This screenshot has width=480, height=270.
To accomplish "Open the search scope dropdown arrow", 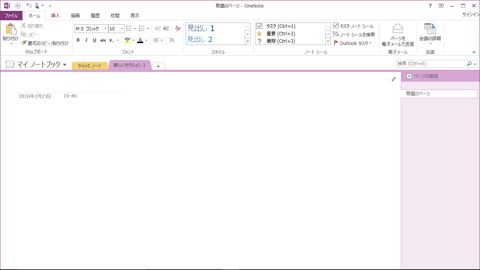I will coord(475,64).
